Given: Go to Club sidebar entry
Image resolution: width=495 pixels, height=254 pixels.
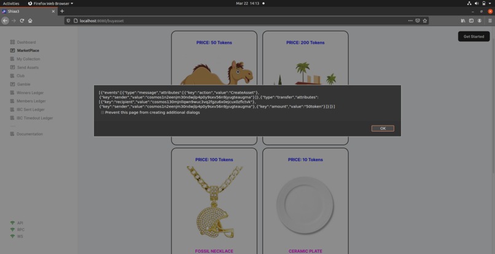Looking at the screenshot, I should click(20, 76).
